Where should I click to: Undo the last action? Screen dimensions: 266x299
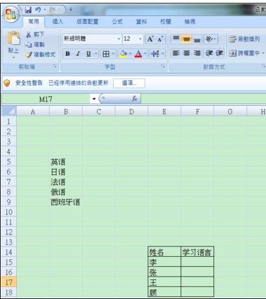pos(38,10)
